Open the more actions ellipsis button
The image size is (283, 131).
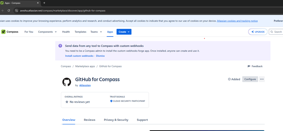tap(262, 79)
